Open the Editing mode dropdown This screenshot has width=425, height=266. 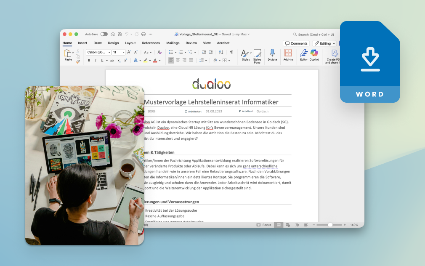coord(325,43)
